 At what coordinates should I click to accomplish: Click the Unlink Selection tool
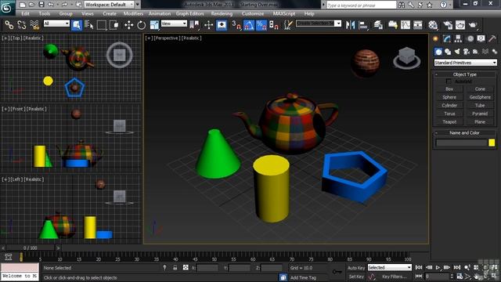tap(21, 24)
